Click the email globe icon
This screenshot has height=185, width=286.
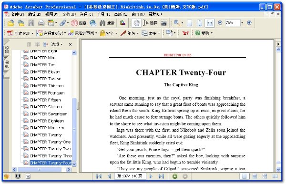(x=93, y=23)
